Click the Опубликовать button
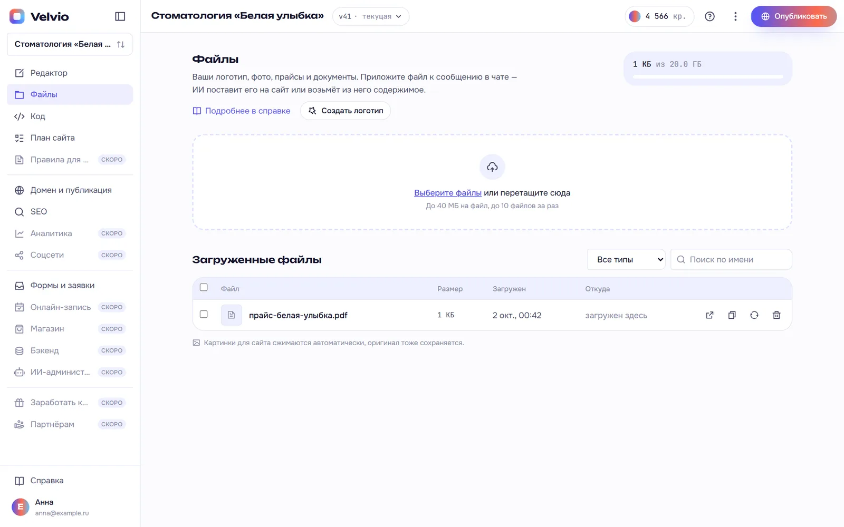Viewport: 844px width, 527px height. click(x=793, y=16)
